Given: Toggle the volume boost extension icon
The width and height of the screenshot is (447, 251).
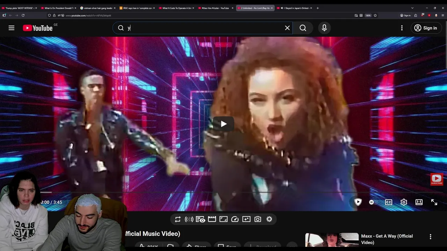Looking at the screenshot, I should pos(189,219).
